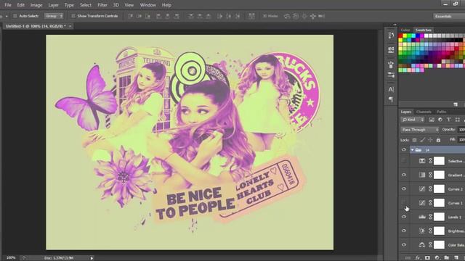Click the lock position icon

(x=430, y=140)
